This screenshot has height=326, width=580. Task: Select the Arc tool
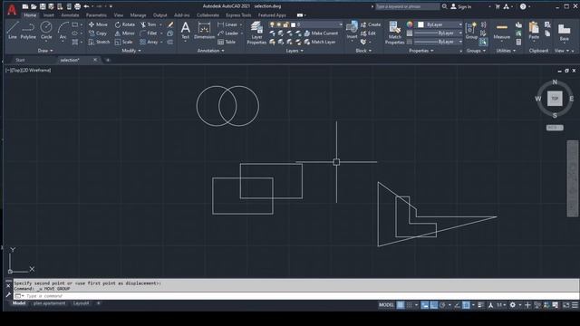coord(63,30)
